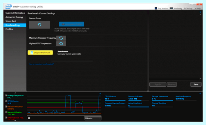Click the Stop Monitors icon

coord(156,8)
